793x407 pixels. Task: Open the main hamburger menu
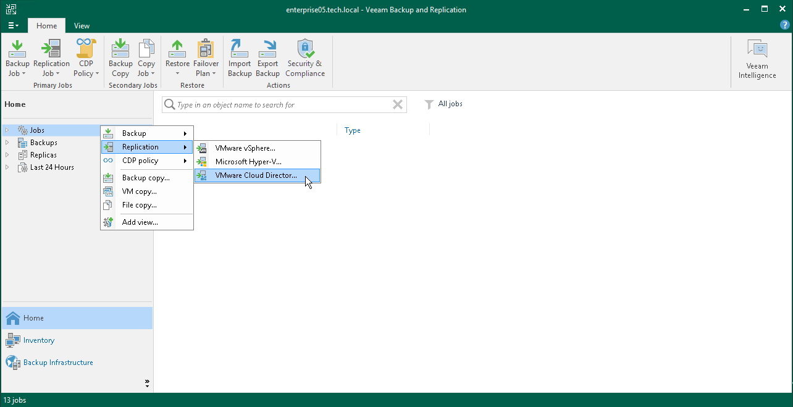pos(14,26)
